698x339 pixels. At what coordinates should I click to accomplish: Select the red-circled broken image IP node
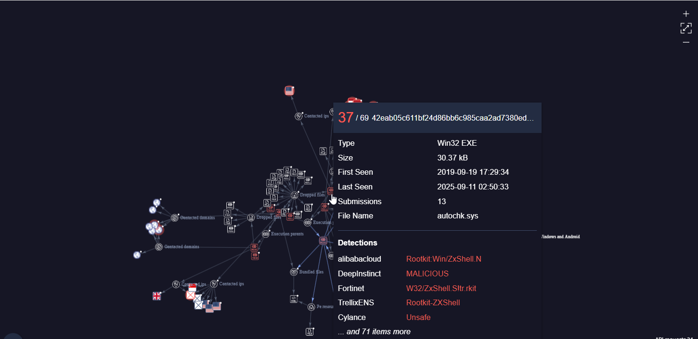click(191, 295)
